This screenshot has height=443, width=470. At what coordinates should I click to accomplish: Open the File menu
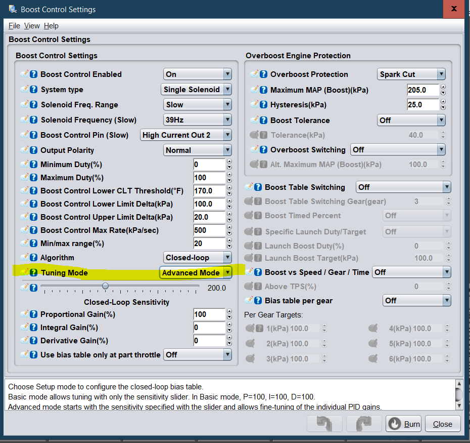coord(14,26)
